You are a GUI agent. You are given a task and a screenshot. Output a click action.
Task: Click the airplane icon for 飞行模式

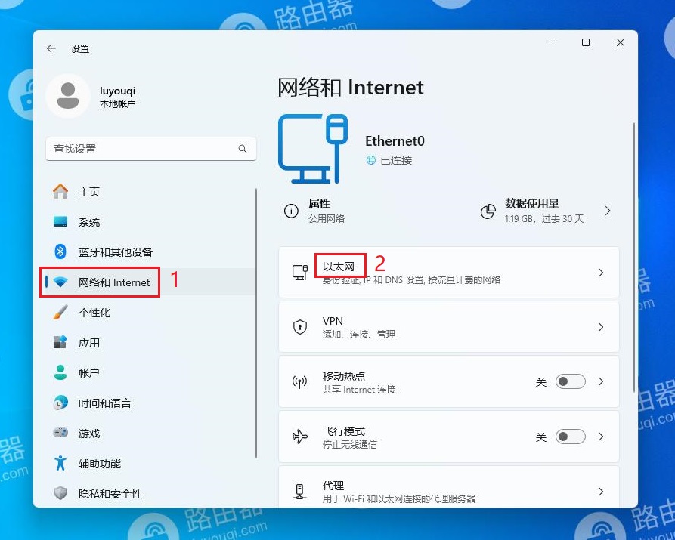[x=299, y=437]
